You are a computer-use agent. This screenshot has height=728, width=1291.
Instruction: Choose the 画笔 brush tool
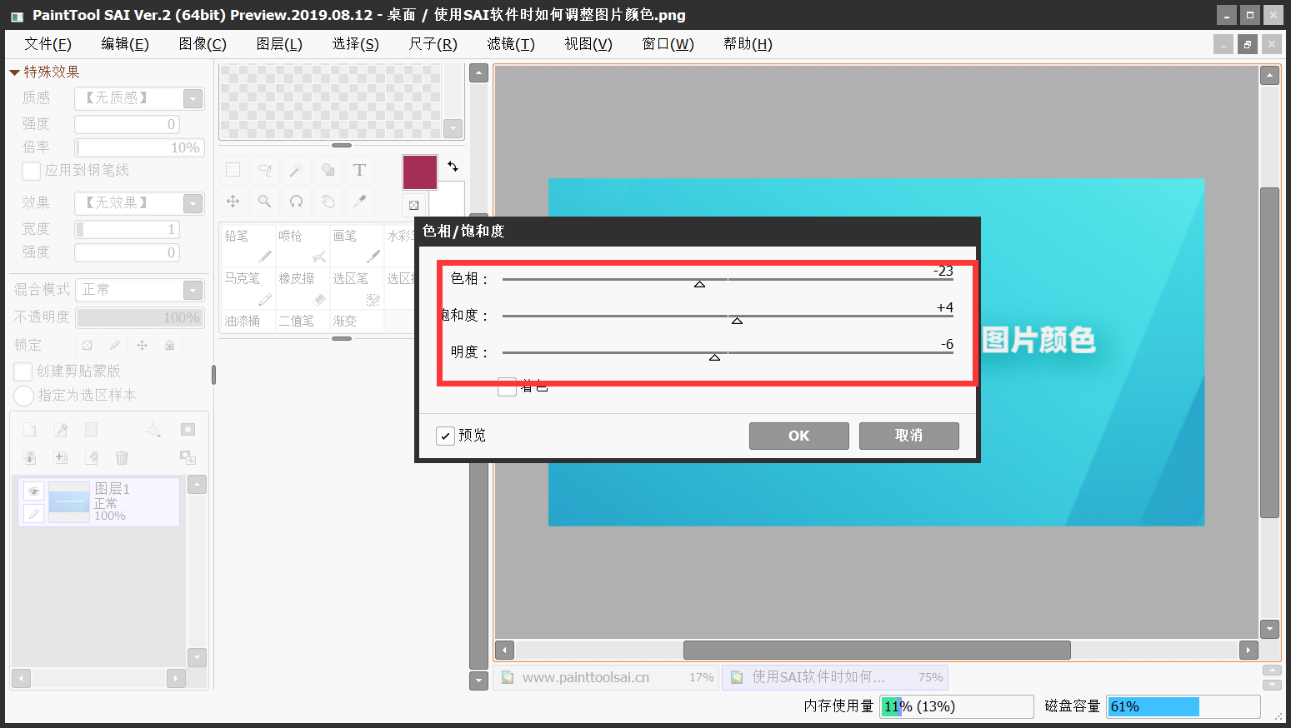(357, 246)
